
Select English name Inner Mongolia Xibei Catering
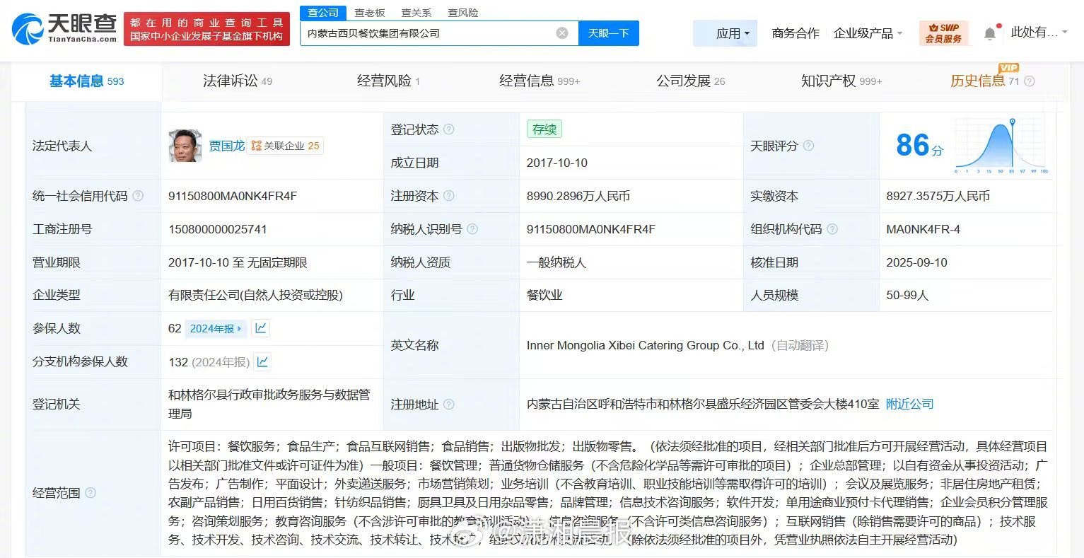coord(646,345)
